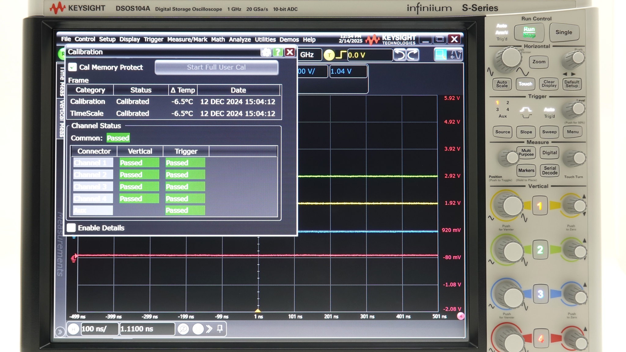
Task: Open the Setup menu
Action: coord(107,39)
